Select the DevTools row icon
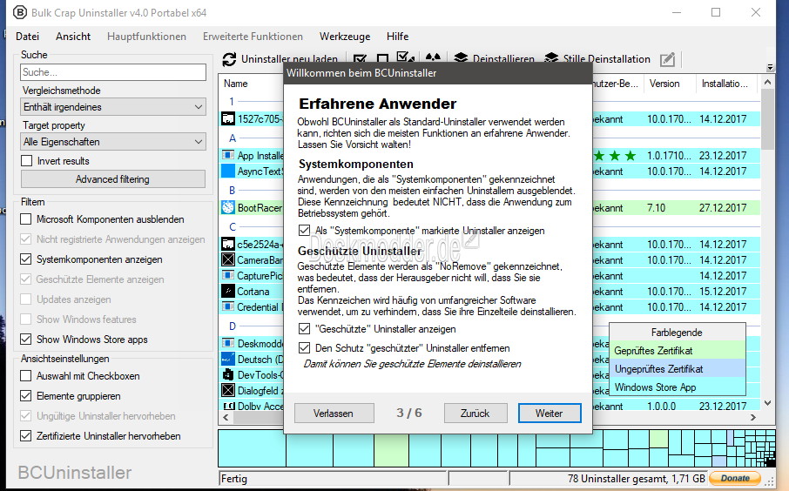The height and width of the screenshot is (491, 789). coord(228,375)
